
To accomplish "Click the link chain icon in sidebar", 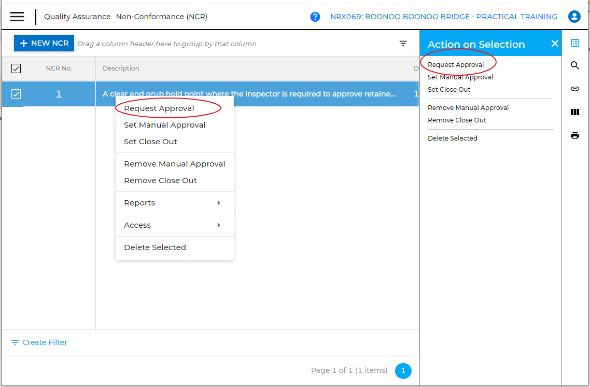I will 575,89.
